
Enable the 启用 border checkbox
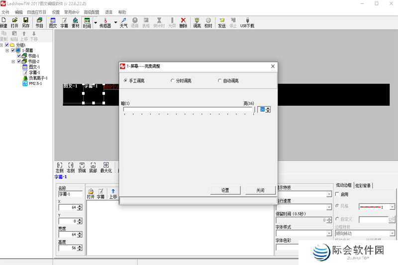click(x=337, y=194)
